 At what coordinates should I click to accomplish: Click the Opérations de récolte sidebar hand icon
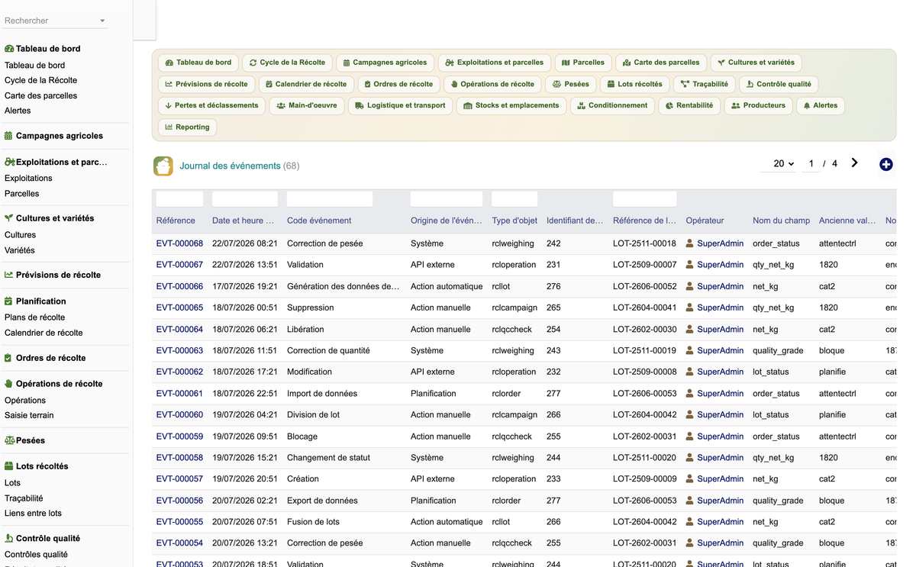(x=9, y=384)
